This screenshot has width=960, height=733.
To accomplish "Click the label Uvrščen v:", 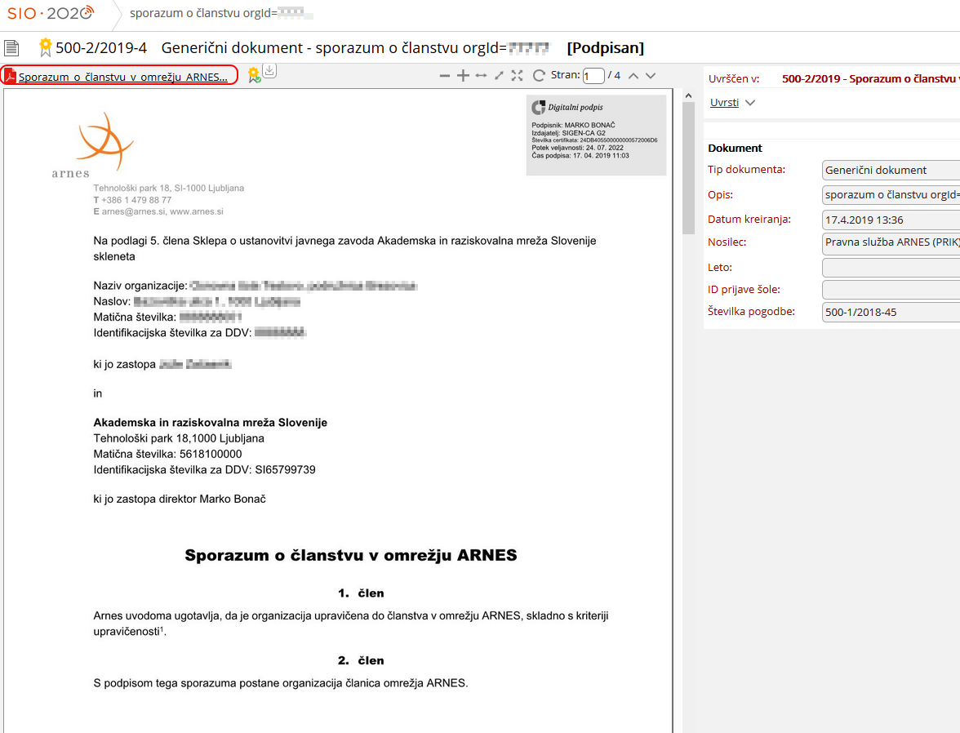I will 733,78.
